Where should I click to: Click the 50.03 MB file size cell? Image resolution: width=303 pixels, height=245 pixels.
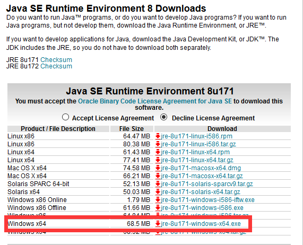coord(136,192)
